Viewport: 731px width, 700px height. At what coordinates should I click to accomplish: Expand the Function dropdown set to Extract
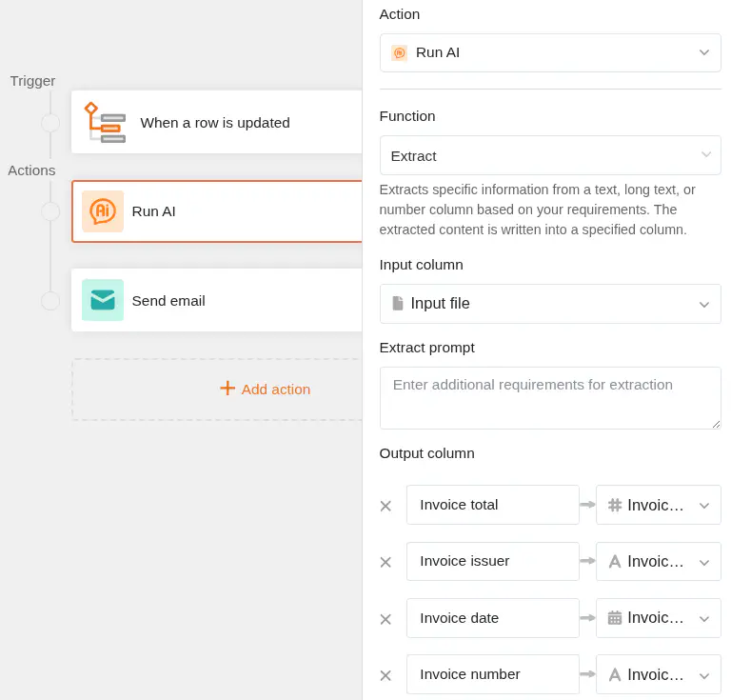click(x=550, y=155)
